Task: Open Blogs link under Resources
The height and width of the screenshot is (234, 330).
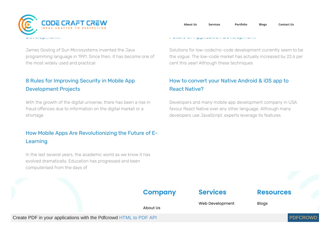Action: [x=262, y=203]
